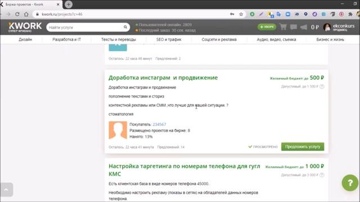Click the address bar URL kwork.ru/projects
The width and height of the screenshot is (360, 202).
[62, 14]
